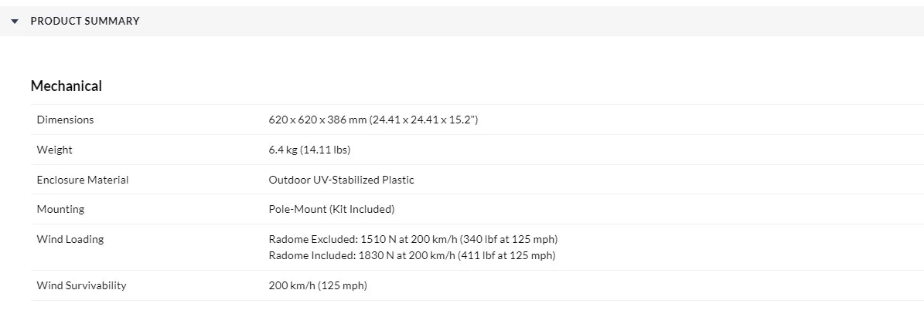Click the 620 x 620 x 386 mm value
The width and height of the screenshot is (924, 327).
(x=318, y=120)
